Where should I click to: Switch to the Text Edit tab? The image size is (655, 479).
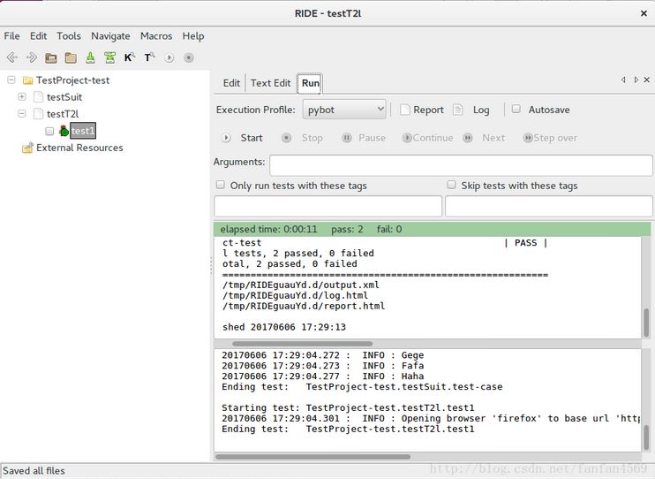270,83
